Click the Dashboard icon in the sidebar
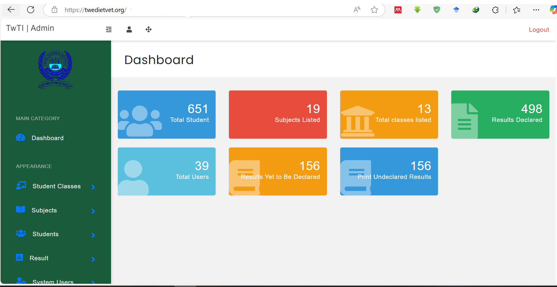The image size is (557, 287). click(x=20, y=137)
